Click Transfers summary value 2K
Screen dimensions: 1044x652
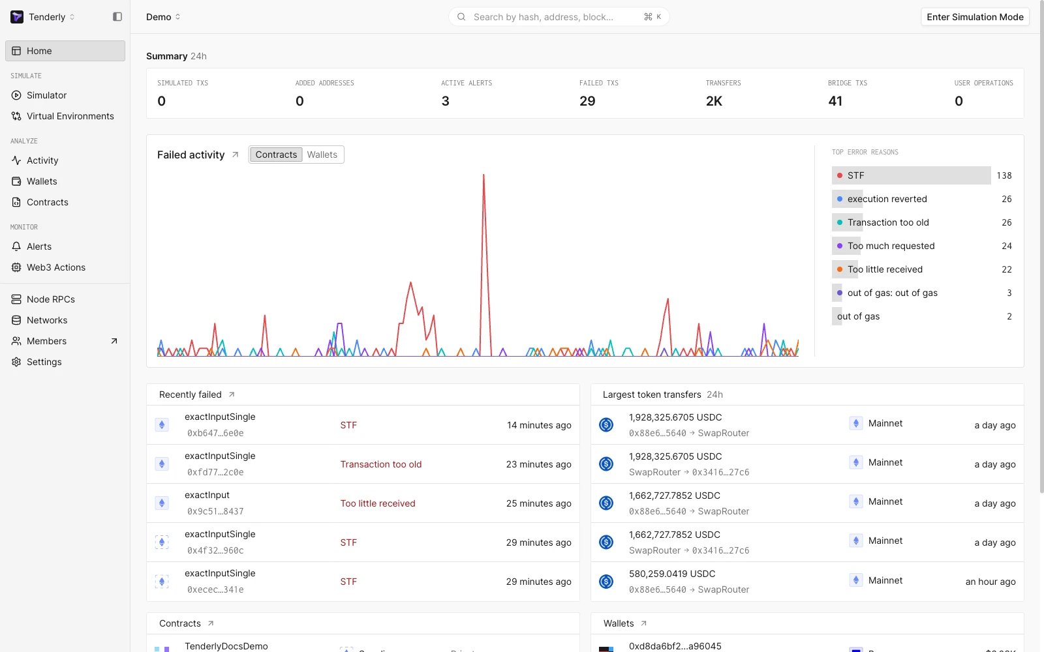tap(714, 101)
